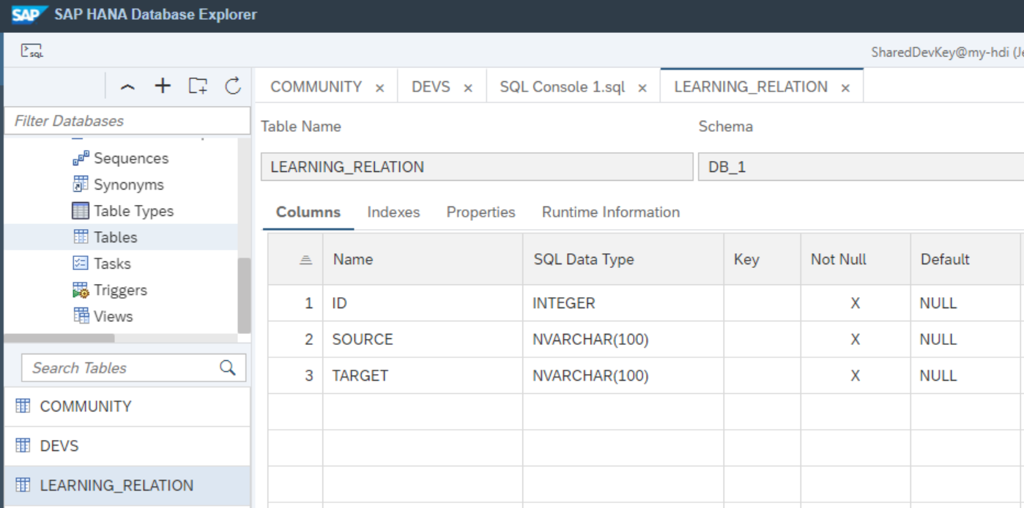The width and height of the screenshot is (1024, 508).
Task: Select Triggers in catalog tree
Action: click(120, 290)
